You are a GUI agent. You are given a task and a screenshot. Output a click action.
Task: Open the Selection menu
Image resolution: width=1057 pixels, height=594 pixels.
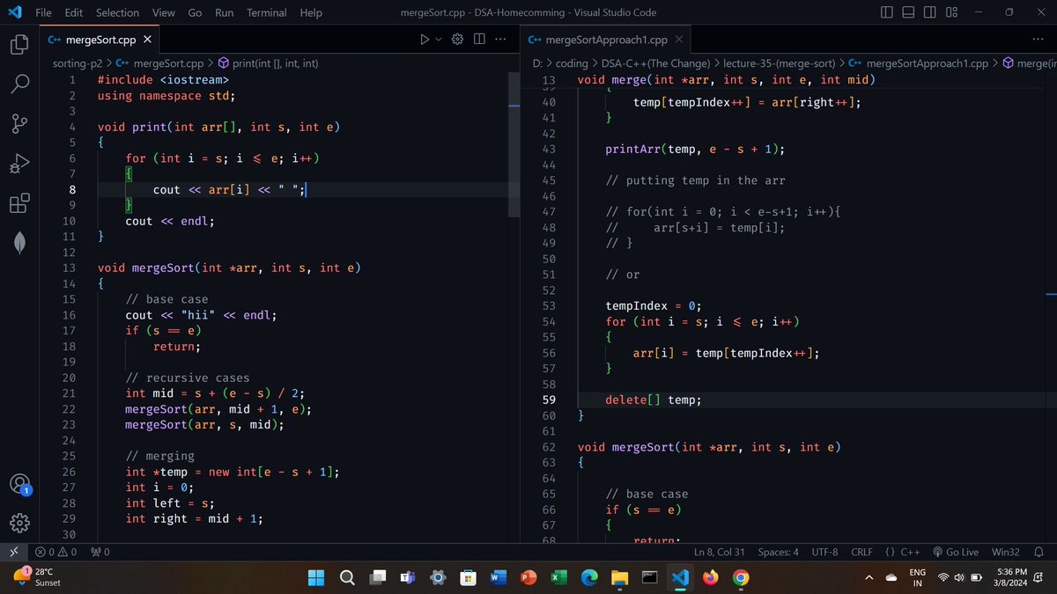click(117, 13)
